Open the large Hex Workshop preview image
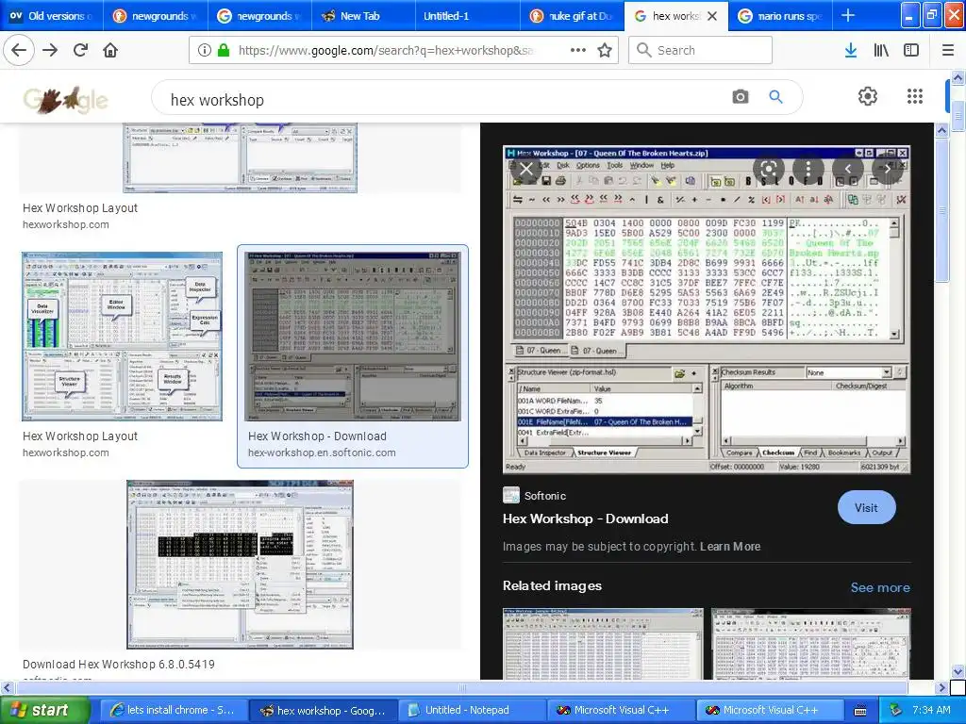Screen dimensions: 966x724 point(707,310)
